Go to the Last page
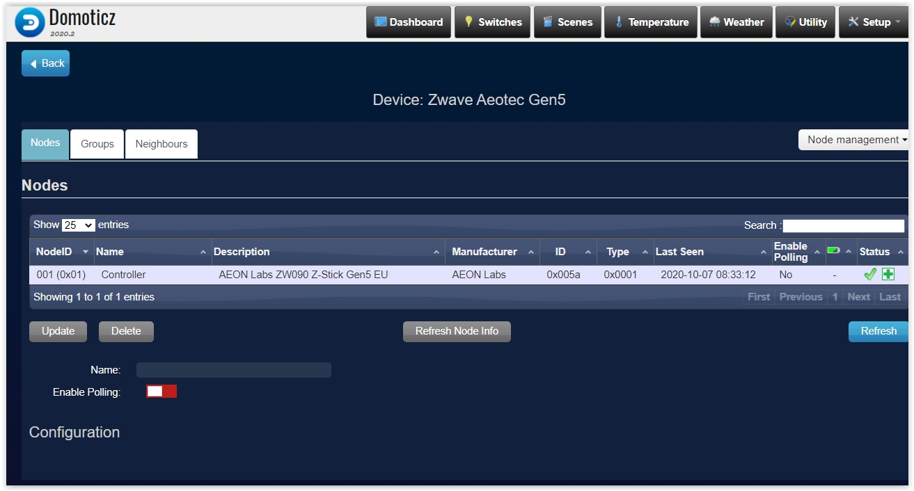 (890, 297)
